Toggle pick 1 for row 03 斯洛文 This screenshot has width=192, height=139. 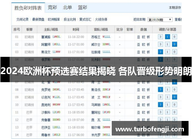167,52
